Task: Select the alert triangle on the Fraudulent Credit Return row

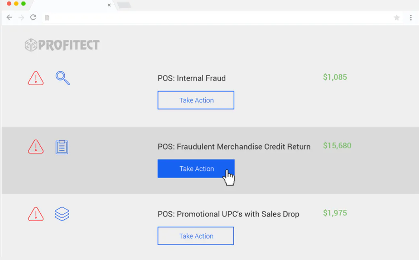Action: click(x=36, y=147)
